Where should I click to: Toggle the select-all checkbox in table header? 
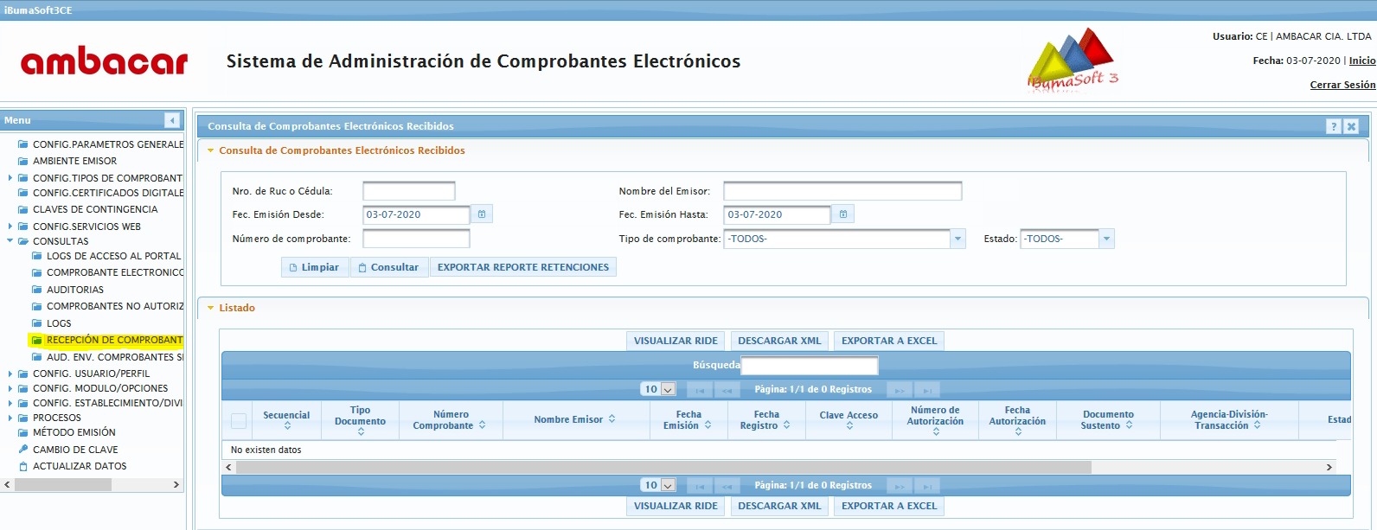coord(239,421)
